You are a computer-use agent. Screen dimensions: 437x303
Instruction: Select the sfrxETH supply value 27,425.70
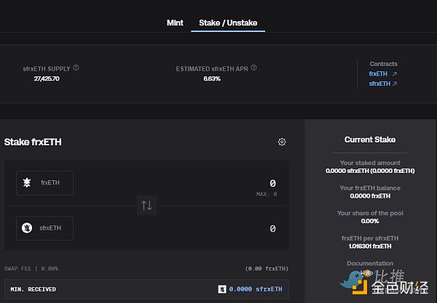(47, 78)
